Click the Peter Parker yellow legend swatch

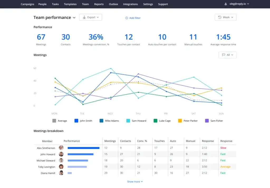tap(180, 121)
